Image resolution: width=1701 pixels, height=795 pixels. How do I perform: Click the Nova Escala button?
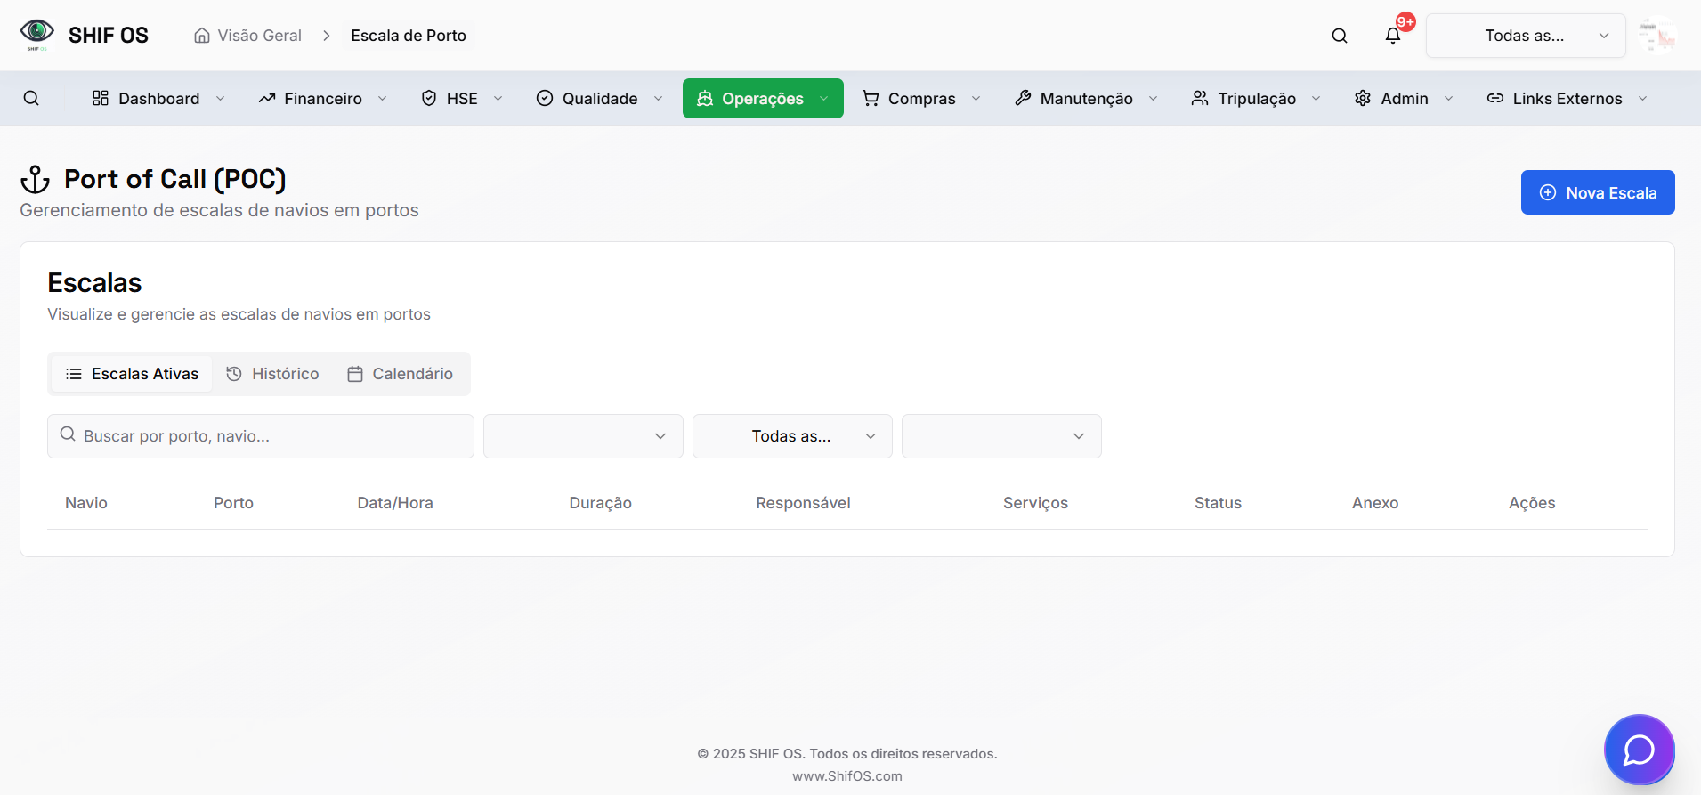pos(1598,192)
